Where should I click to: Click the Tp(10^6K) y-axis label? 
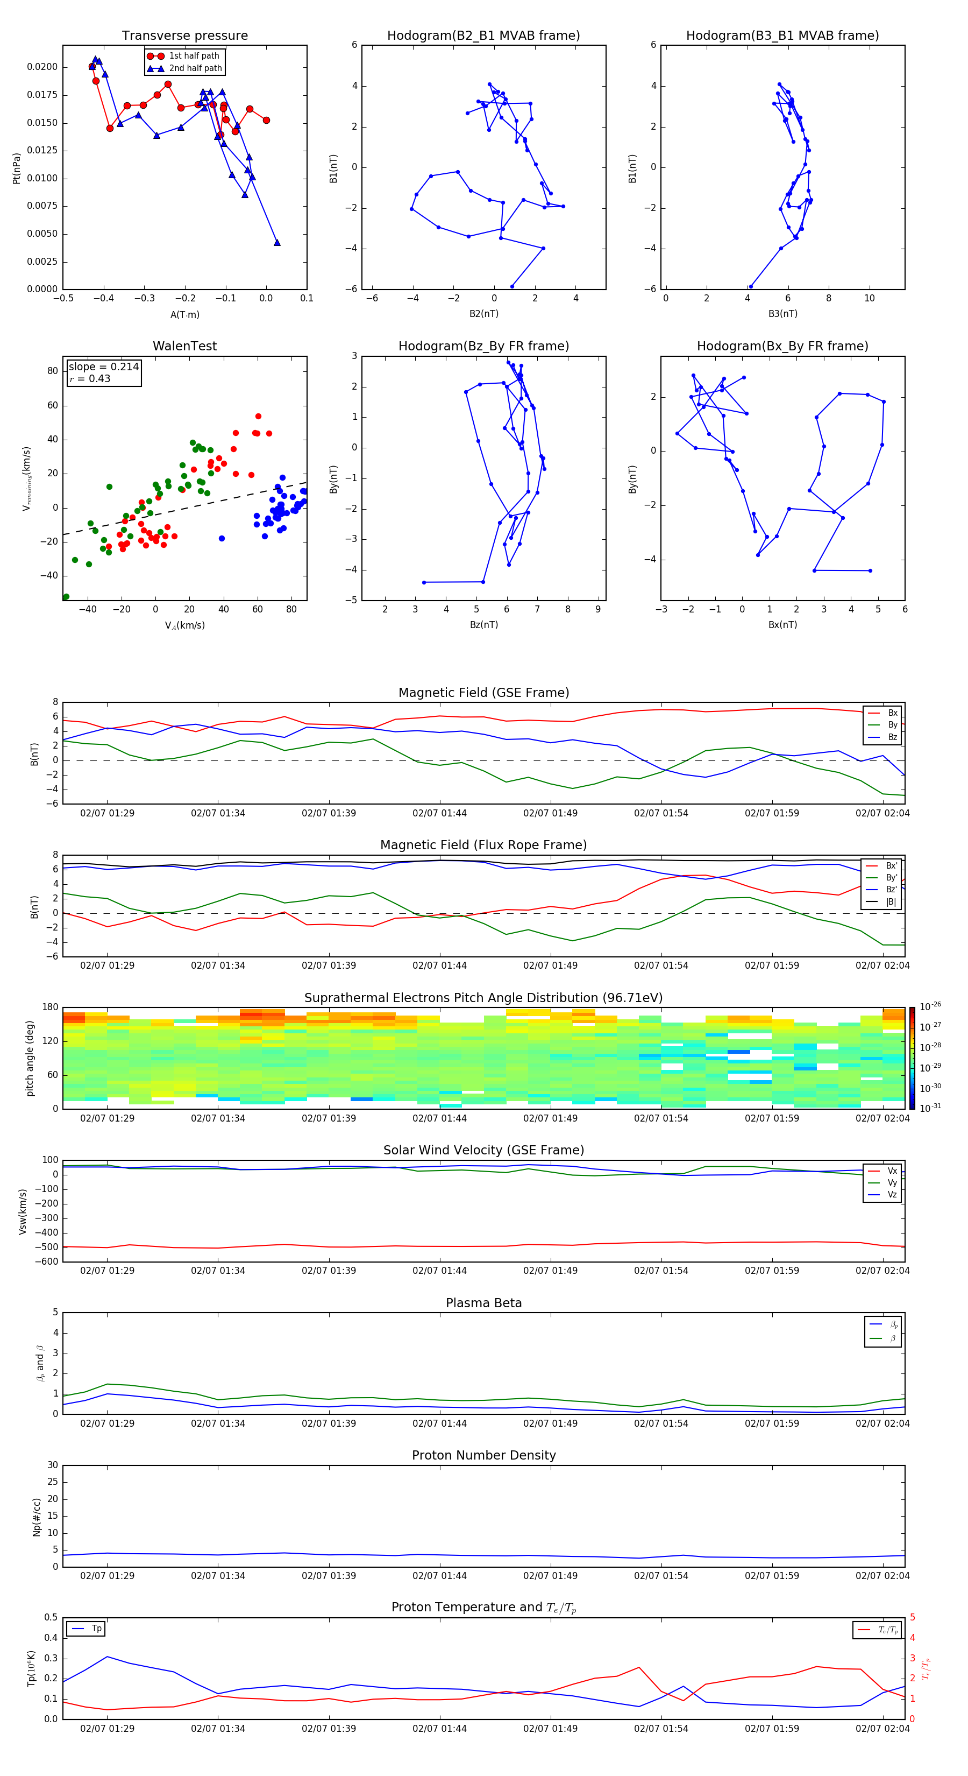tap(30, 1668)
